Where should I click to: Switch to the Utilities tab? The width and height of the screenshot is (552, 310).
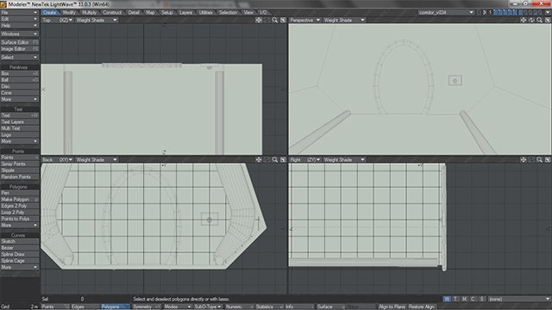click(x=205, y=12)
